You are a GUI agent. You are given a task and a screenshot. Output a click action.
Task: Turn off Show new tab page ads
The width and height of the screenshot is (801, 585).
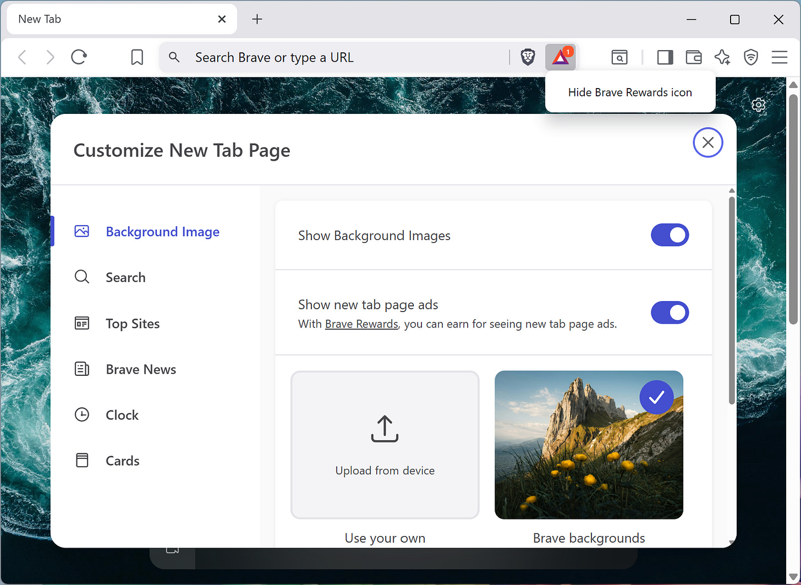(x=670, y=312)
